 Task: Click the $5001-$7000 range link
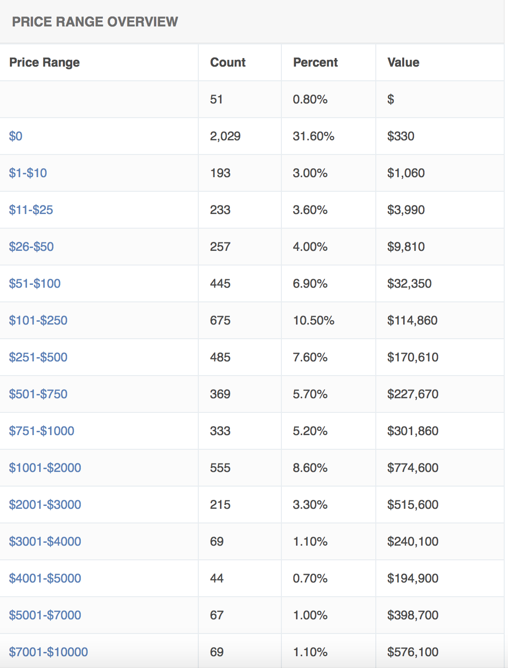(x=45, y=615)
